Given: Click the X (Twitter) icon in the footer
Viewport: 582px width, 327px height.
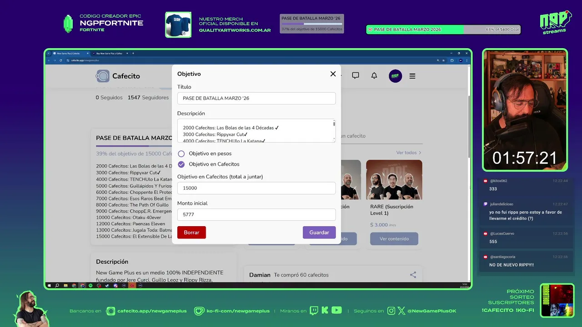Looking at the screenshot, I should pos(401,311).
